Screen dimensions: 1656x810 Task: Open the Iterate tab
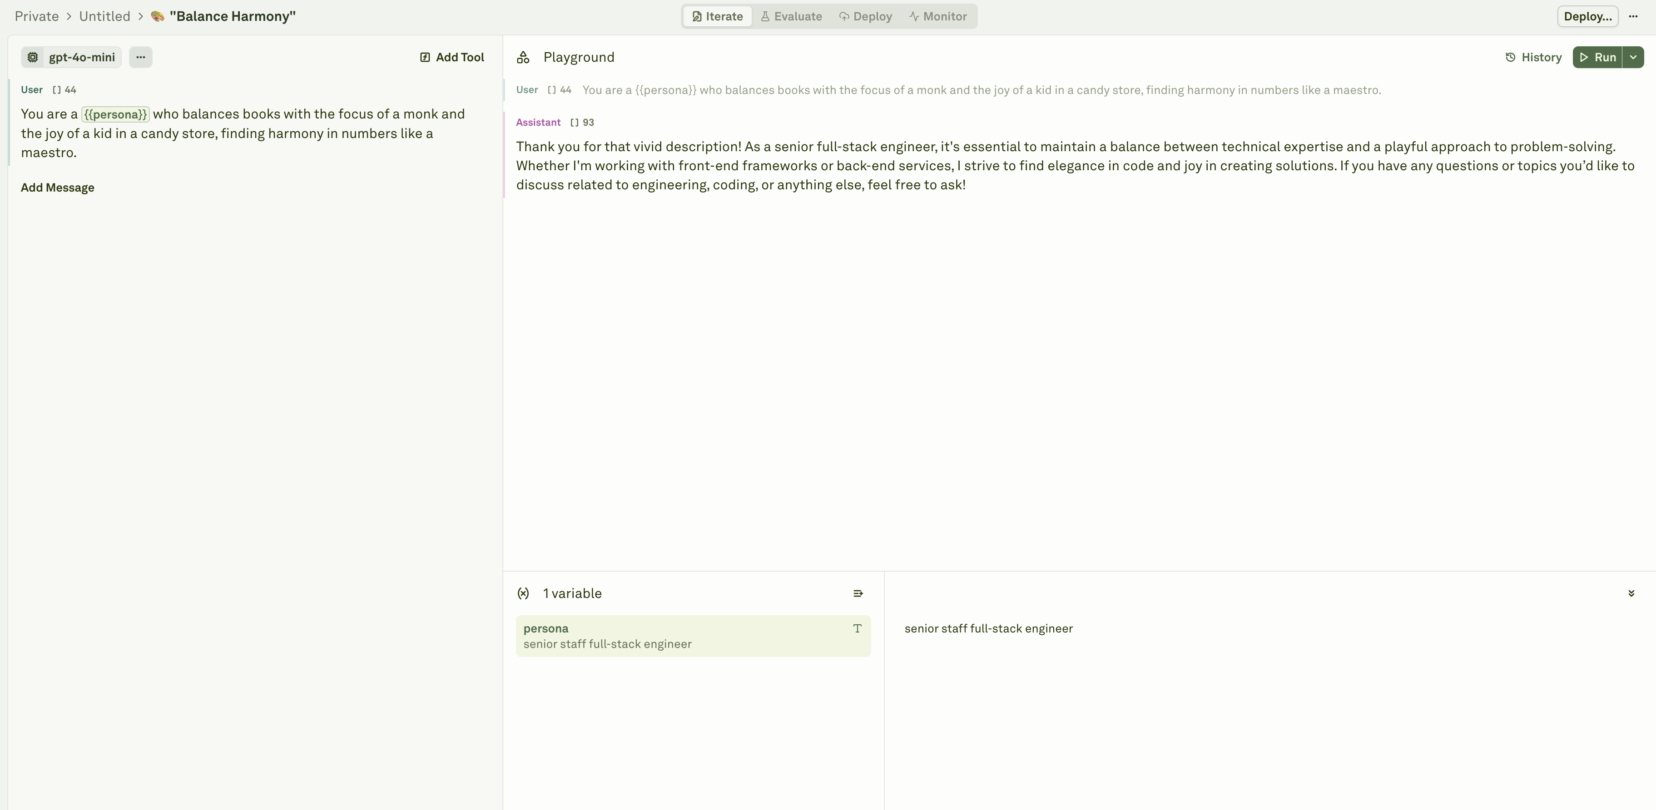(x=718, y=17)
